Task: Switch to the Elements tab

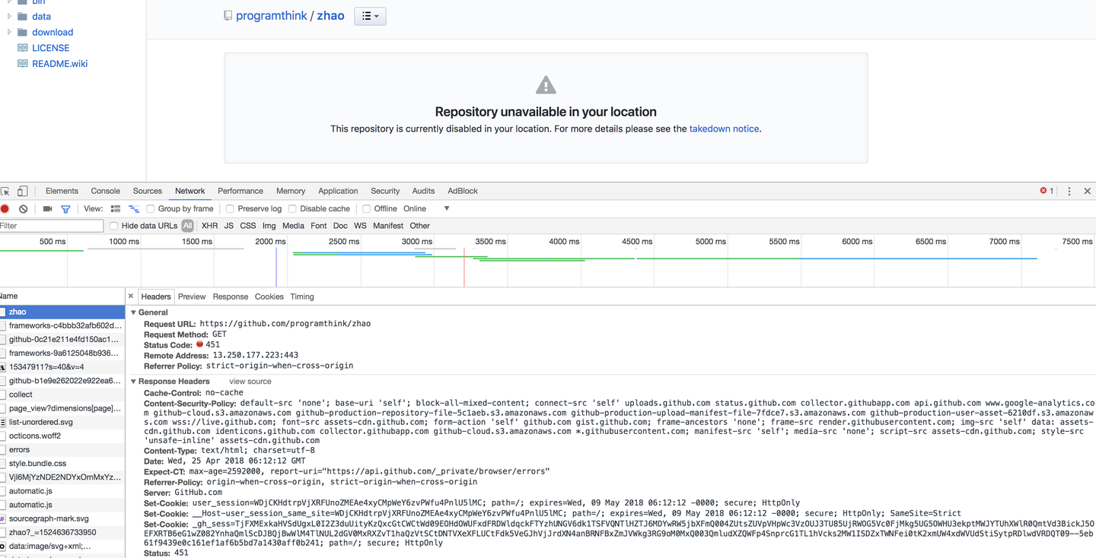Action: [62, 191]
